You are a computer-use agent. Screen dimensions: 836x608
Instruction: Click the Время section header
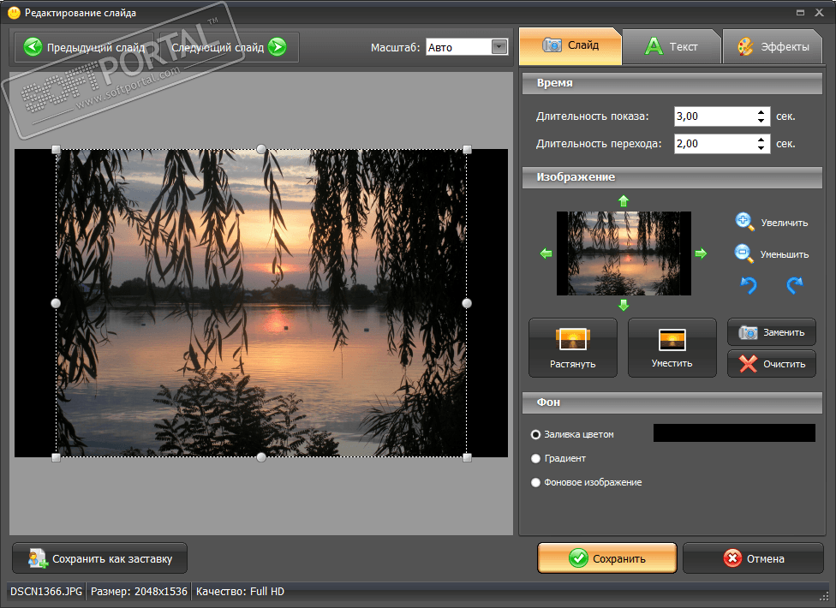[x=672, y=84]
